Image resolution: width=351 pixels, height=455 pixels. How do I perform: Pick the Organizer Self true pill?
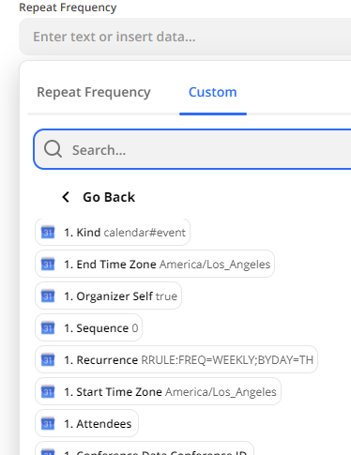pos(109,296)
